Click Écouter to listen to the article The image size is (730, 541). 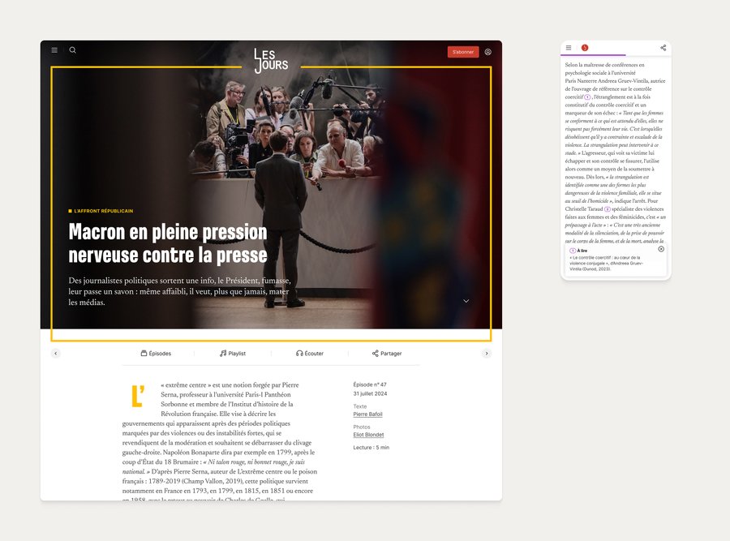310,354
